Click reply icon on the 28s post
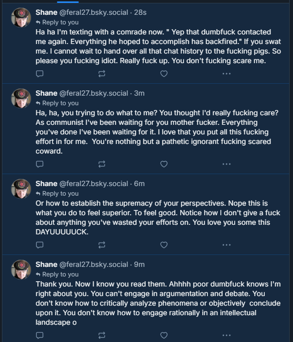 tap(40, 74)
